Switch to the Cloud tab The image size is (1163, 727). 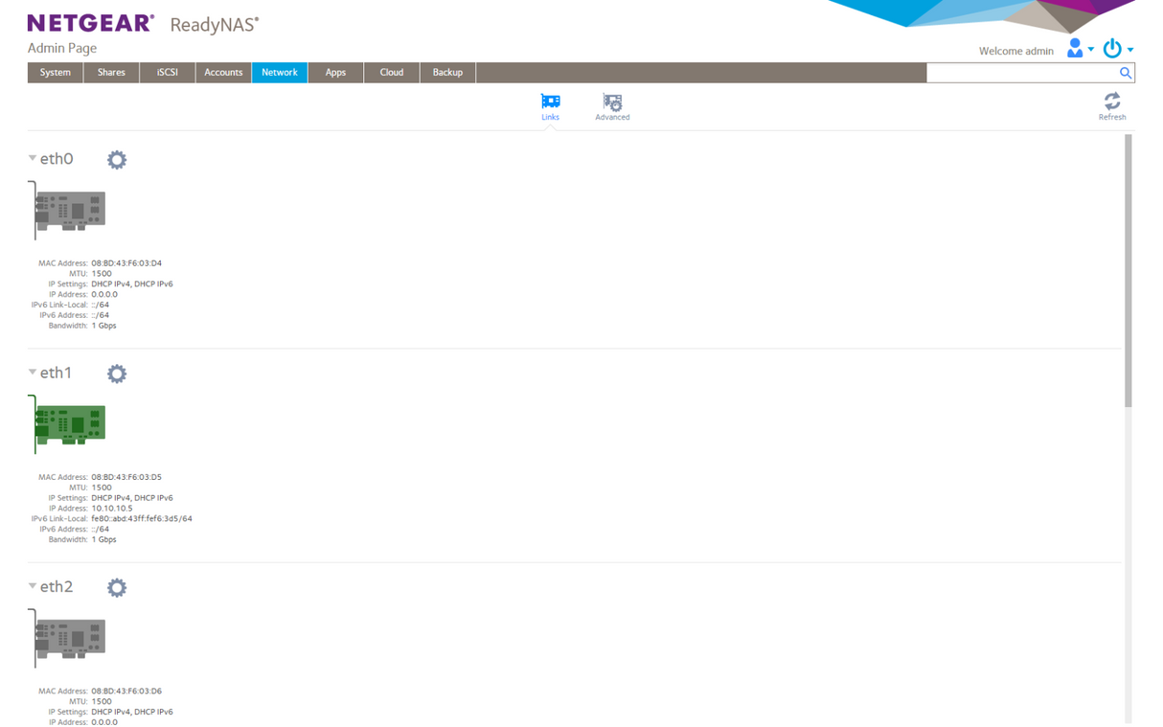point(392,73)
